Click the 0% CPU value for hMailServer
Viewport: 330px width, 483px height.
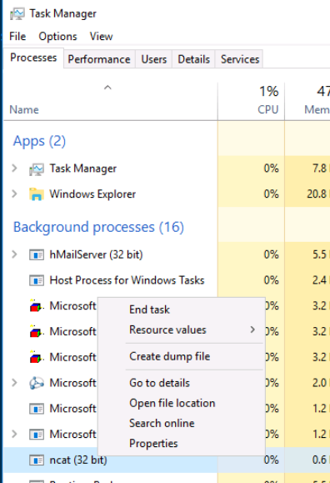[271, 254]
